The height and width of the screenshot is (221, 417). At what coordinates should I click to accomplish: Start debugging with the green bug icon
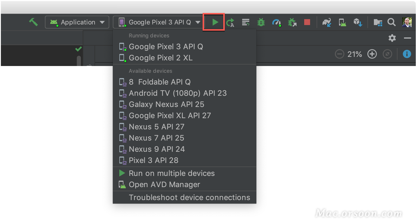[x=261, y=22]
